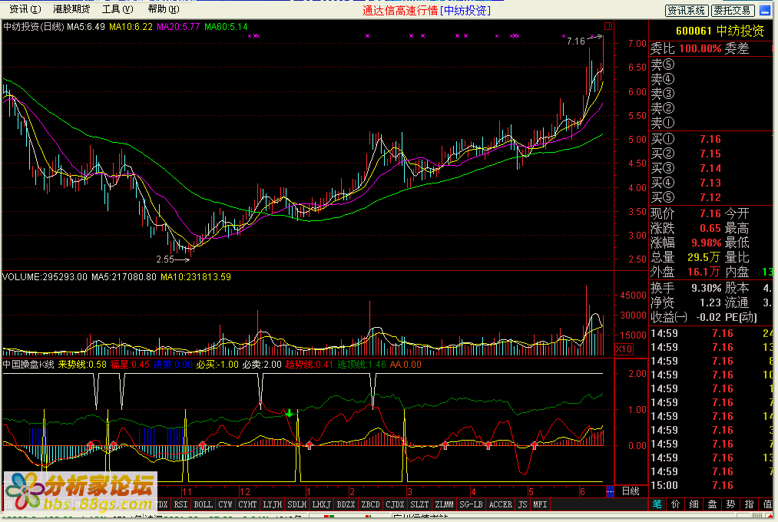Switch to the SLZT indicator tab
This screenshot has height=522, width=778.
coord(419,504)
